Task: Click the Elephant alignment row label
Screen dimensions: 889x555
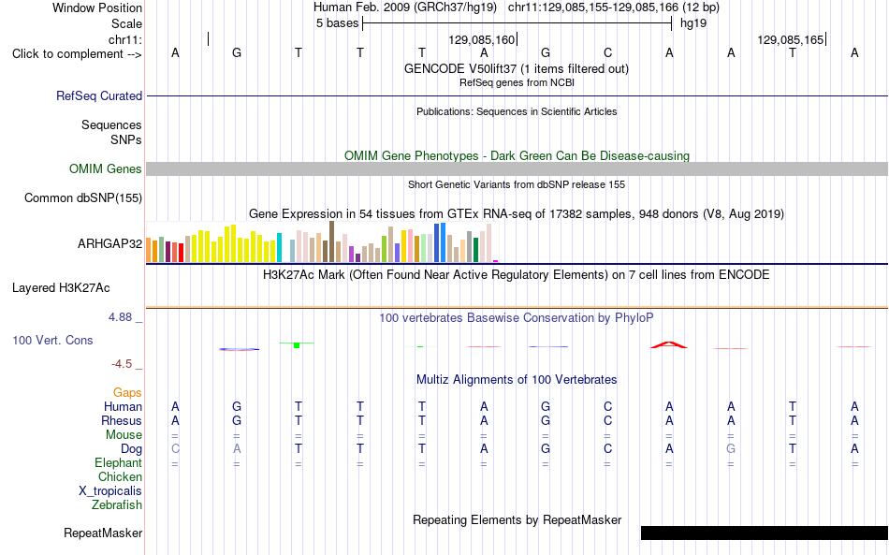Action: tap(118, 463)
